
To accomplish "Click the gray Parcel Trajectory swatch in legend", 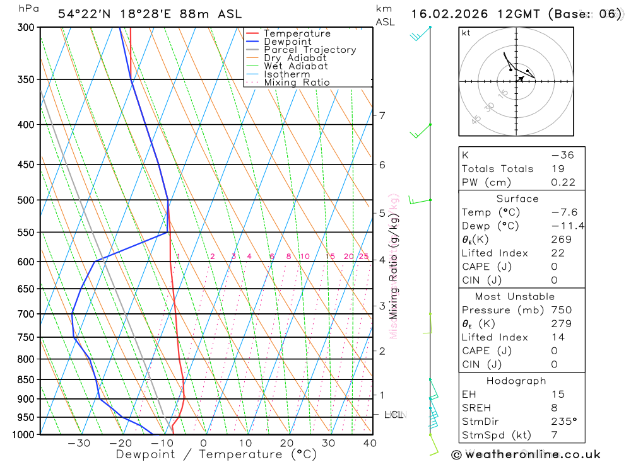I will pos(252,49).
